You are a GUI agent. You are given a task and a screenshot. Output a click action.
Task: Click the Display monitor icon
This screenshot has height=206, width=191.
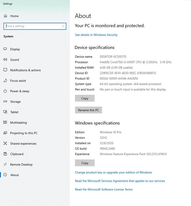[x=5, y=49]
